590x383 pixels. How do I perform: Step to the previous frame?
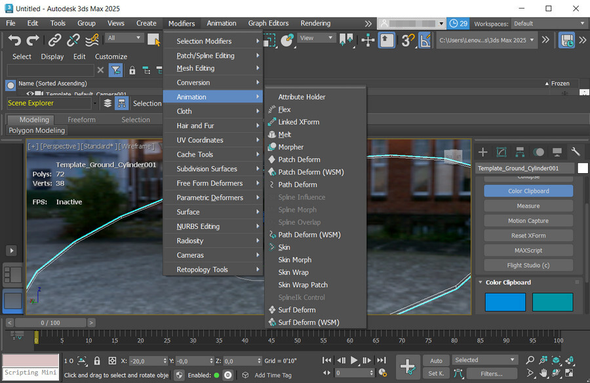coord(342,361)
